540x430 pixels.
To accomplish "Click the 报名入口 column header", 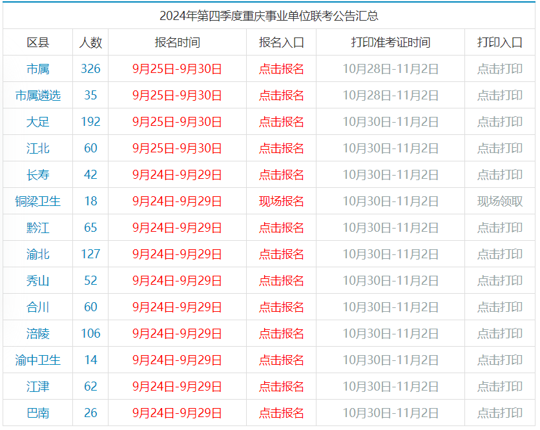I will (281, 43).
